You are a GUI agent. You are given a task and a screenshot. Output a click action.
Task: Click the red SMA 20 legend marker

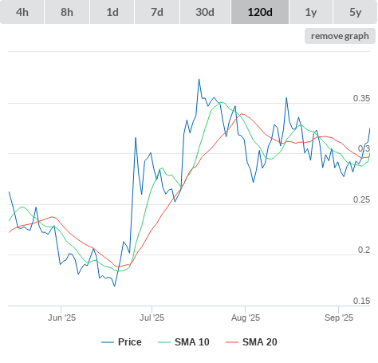(x=232, y=342)
